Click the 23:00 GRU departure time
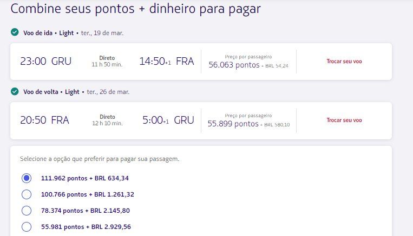This screenshot has height=236, width=413. (x=46, y=61)
